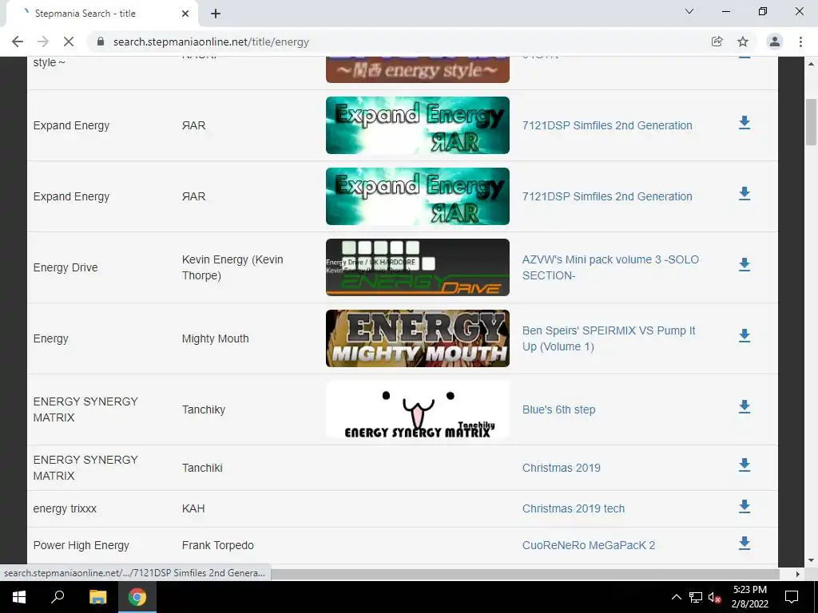818x613 pixels.
Task: Click the Chrome taskbar icon
Action: (137, 597)
